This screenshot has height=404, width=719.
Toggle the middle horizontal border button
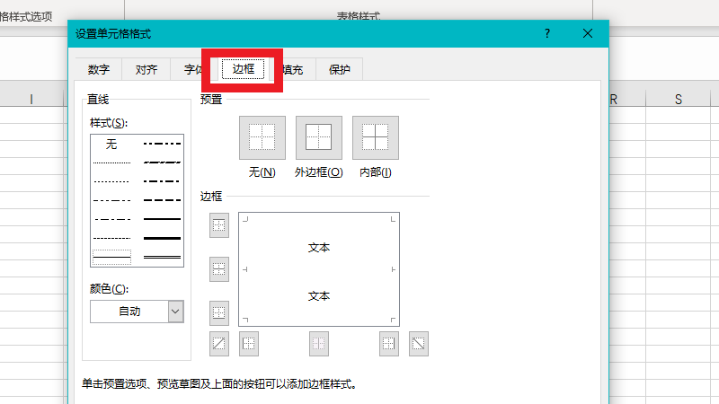219,268
